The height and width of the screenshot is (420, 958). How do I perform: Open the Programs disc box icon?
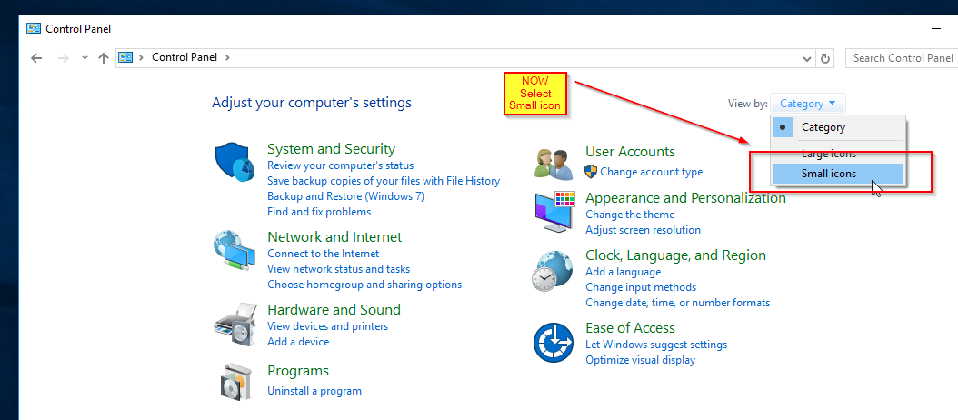pyautogui.click(x=235, y=381)
